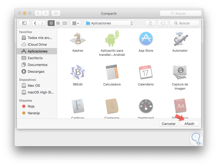218x167 pixels.
Task: Click the Dispositivos section header
Action: (27, 80)
